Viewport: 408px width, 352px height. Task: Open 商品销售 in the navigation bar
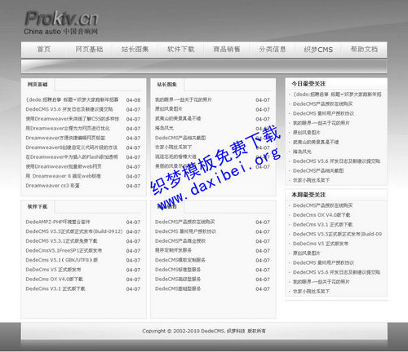pyautogui.click(x=227, y=49)
